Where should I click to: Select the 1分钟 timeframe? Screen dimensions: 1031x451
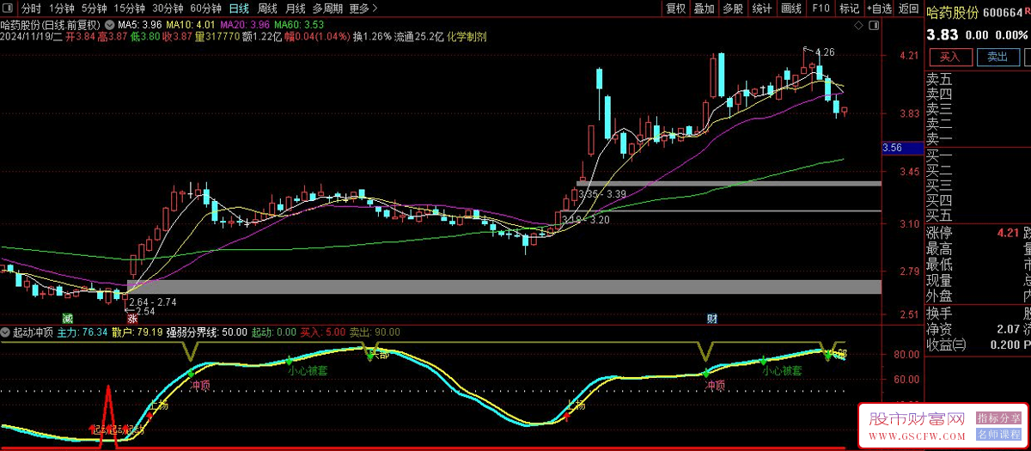pyautogui.click(x=63, y=9)
